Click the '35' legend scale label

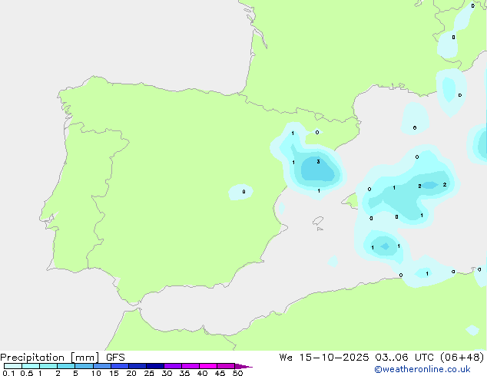coord(184,373)
